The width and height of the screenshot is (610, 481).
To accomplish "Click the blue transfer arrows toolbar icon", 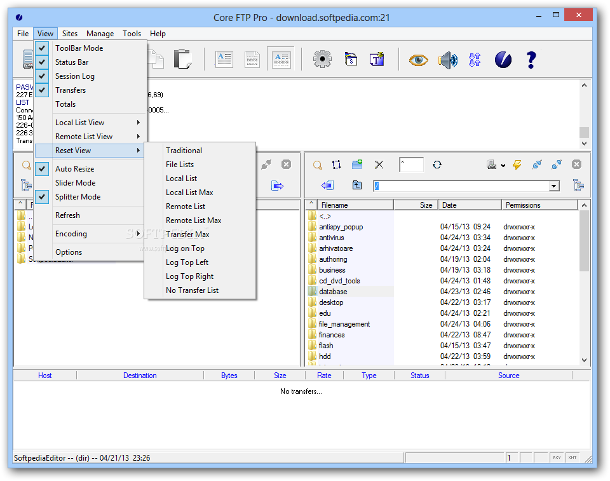I will pyautogui.click(x=475, y=60).
